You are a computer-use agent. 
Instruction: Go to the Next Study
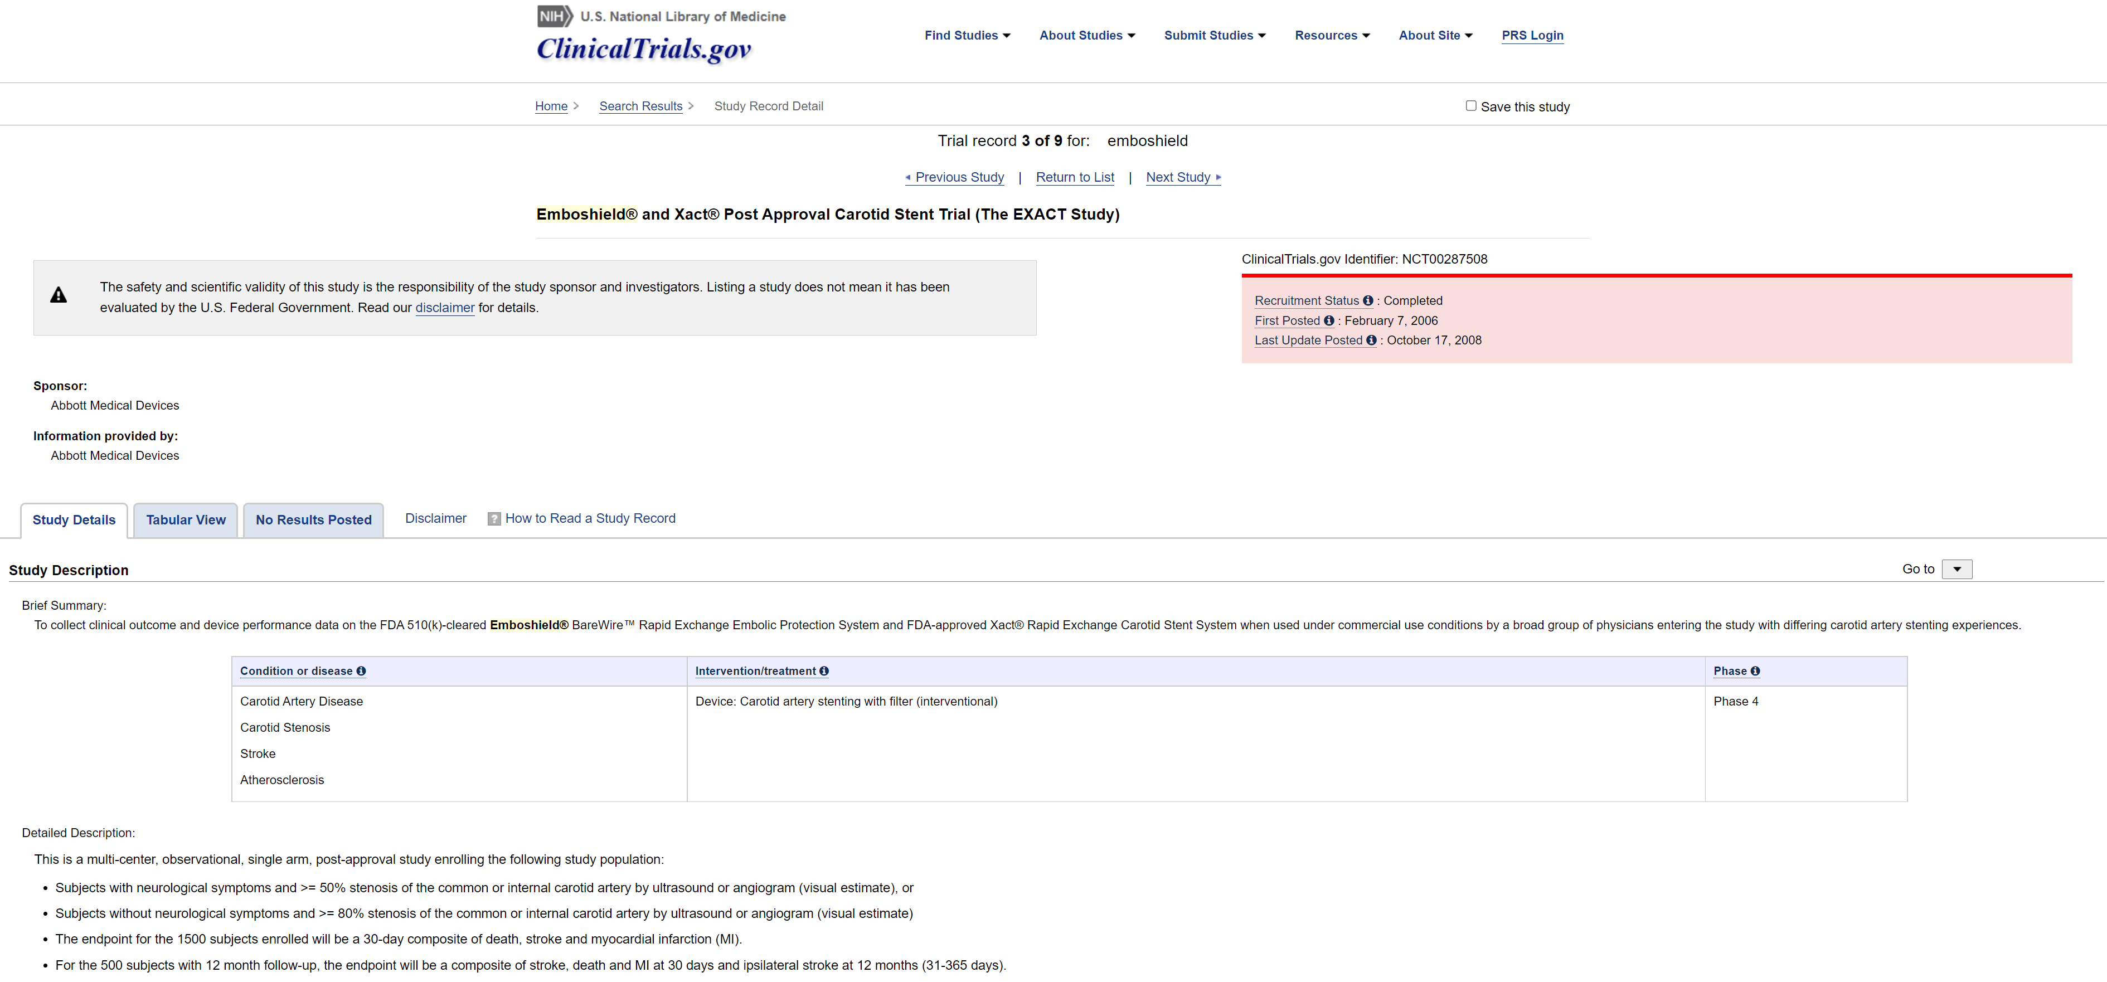click(x=1183, y=177)
